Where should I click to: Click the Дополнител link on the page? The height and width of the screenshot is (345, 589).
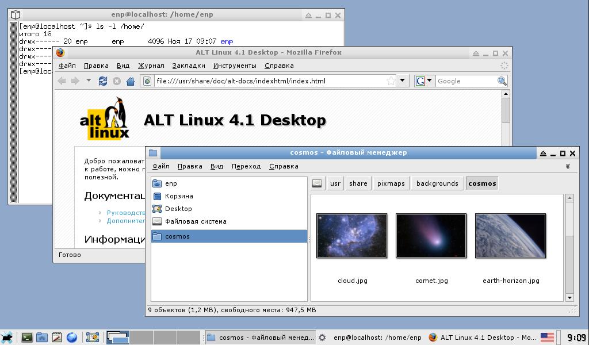[126, 221]
